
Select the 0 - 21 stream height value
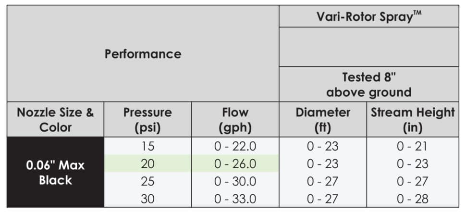(x=412, y=147)
